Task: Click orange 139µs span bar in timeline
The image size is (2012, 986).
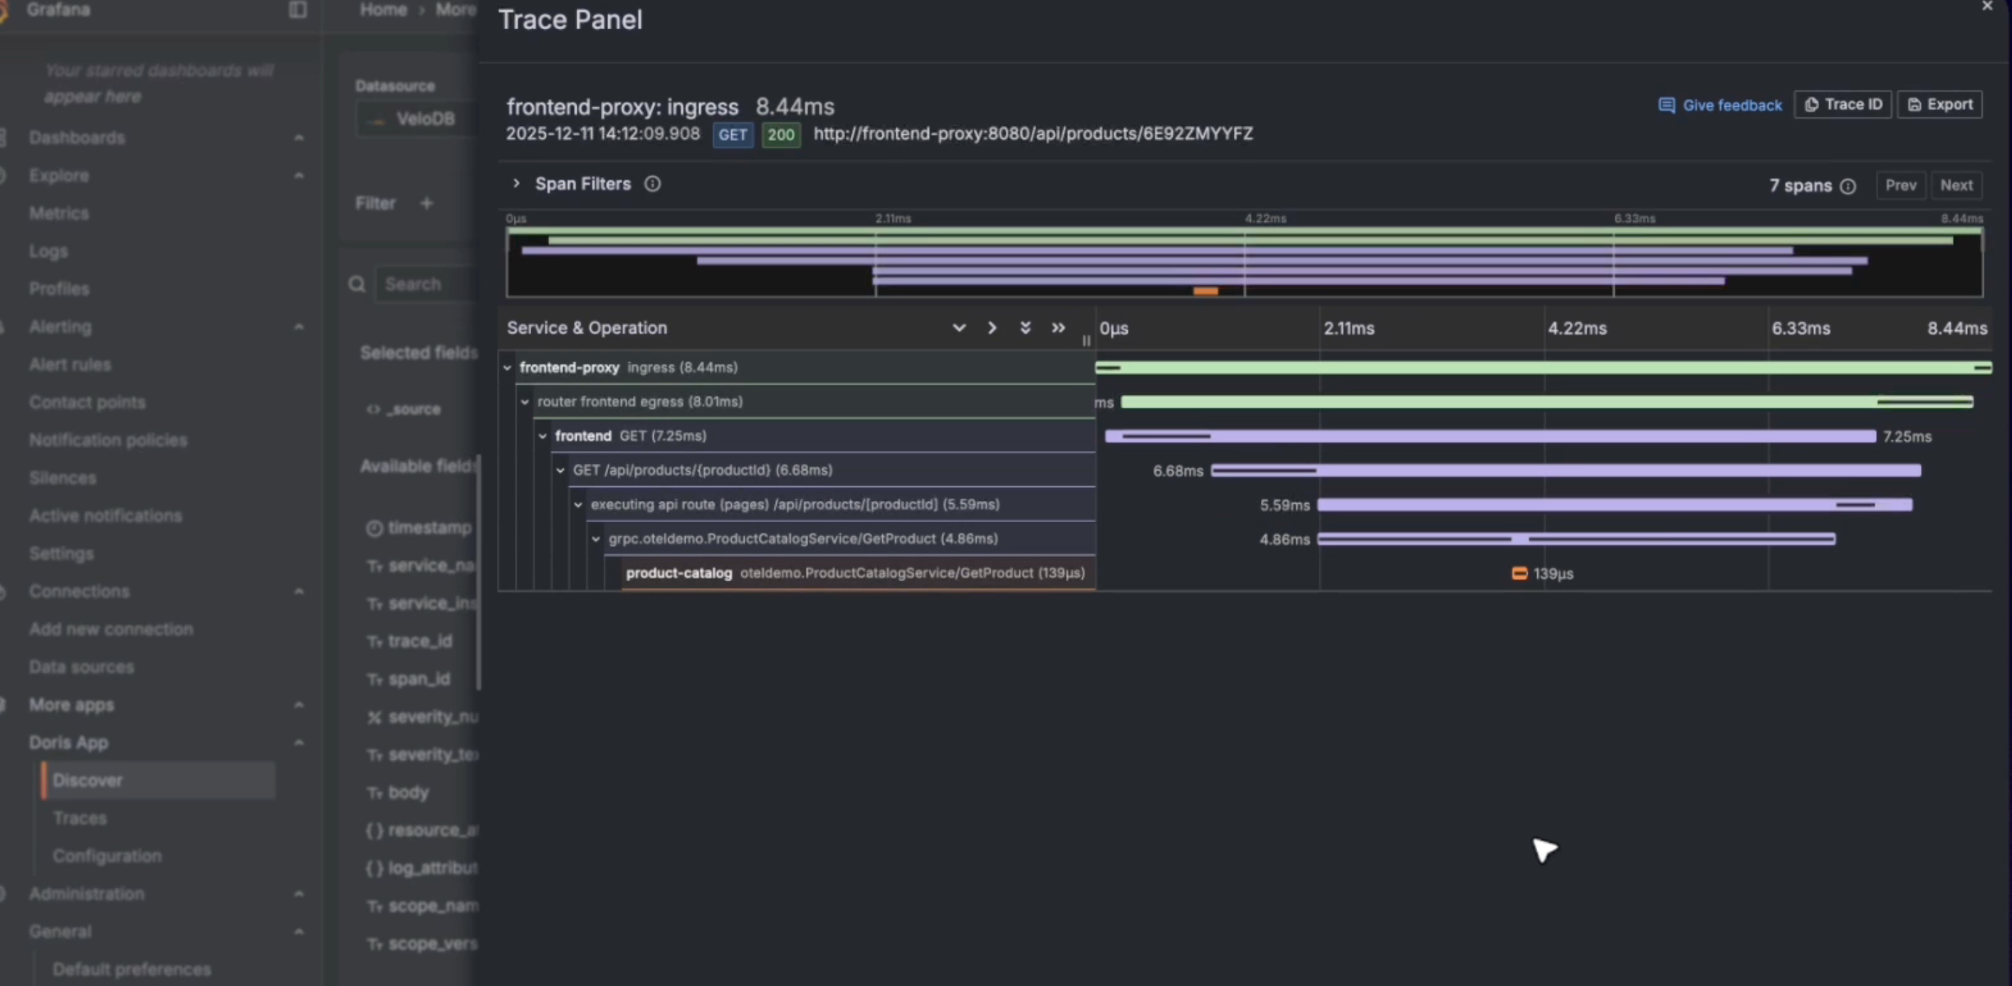Action: click(1519, 574)
